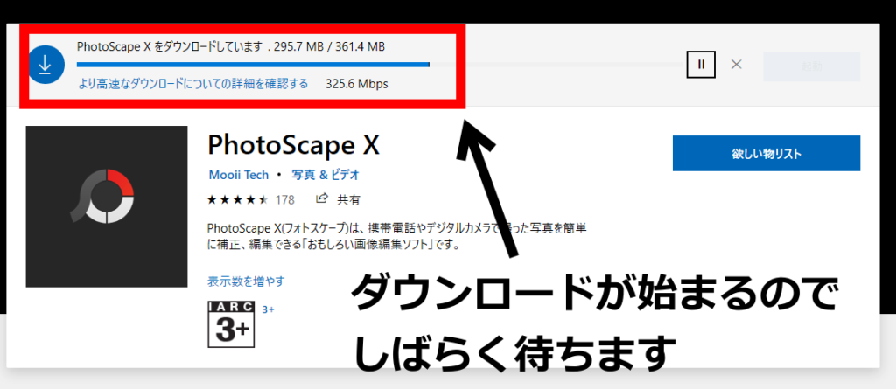This screenshot has height=389, width=896.
Task: Cancel the download with the X icon
Action: pos(737,64)
